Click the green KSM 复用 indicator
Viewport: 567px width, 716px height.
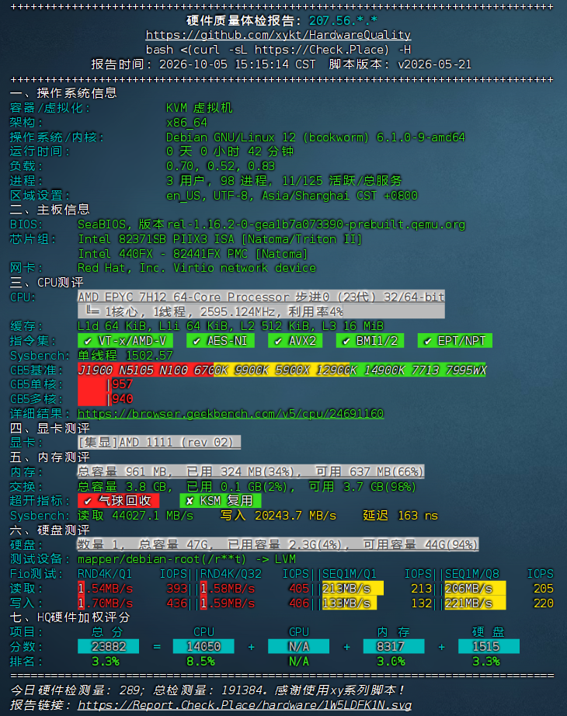click(221, 501)
